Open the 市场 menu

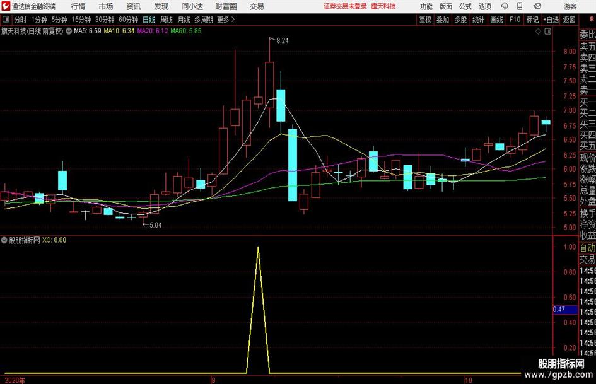106,6
